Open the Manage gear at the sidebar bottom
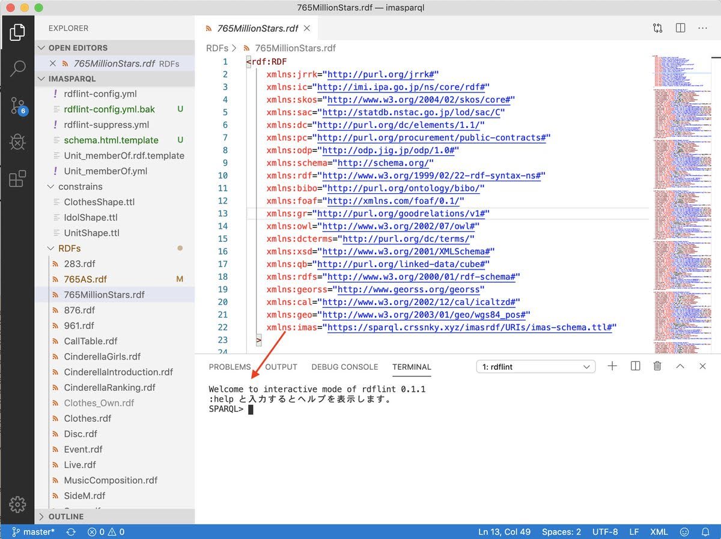721x539 pixels. [17, 504]
